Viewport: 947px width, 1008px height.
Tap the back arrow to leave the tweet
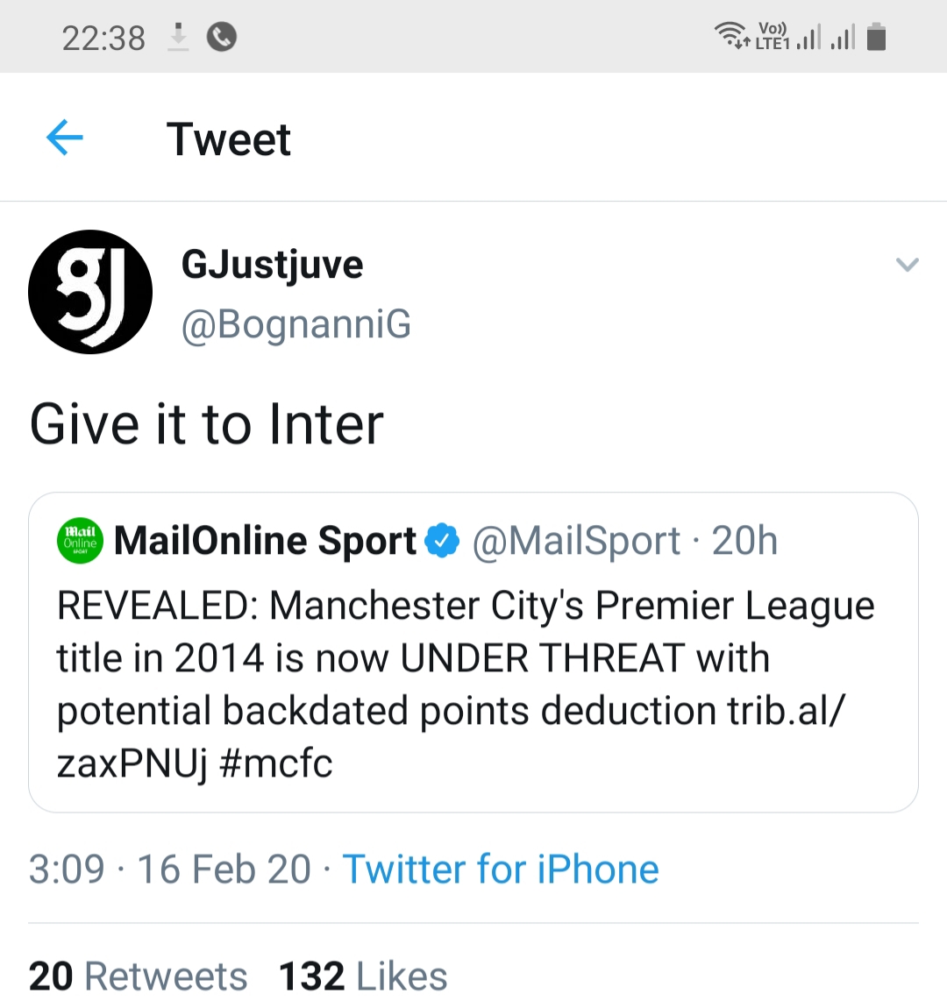64,138
